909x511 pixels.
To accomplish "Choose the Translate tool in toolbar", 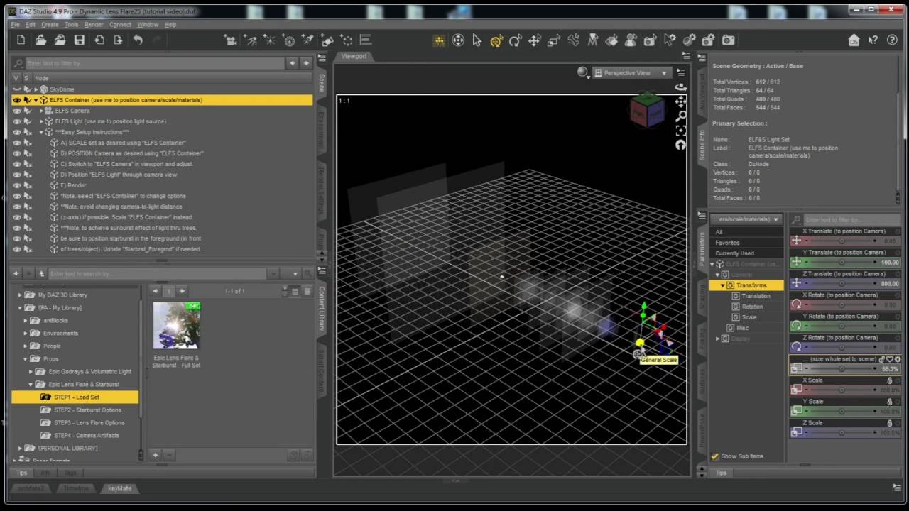I will pyautogui.click(x=534, y=40).
